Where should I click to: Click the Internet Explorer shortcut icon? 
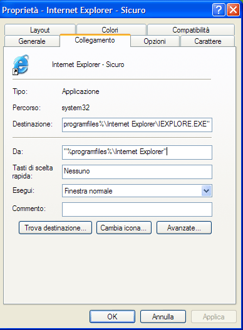click(21, 64)
